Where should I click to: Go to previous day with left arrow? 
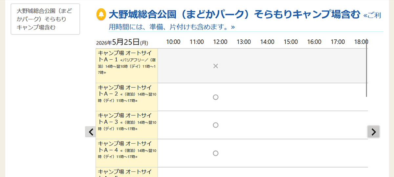(91, 132)
